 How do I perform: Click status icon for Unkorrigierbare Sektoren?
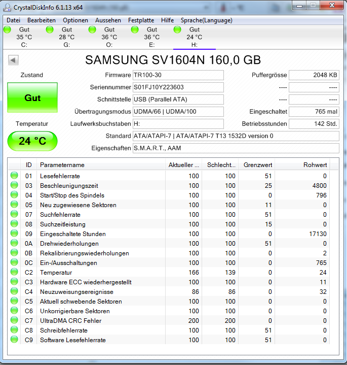[x=14, y=310]
